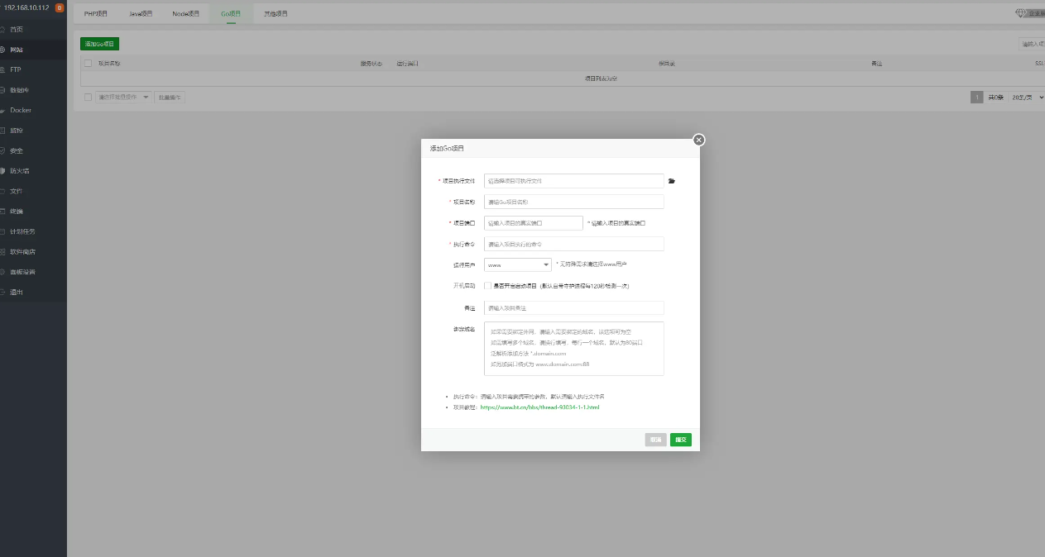Check the batch checkbox below the table
1045x557 pixels.
pos(88,98)
